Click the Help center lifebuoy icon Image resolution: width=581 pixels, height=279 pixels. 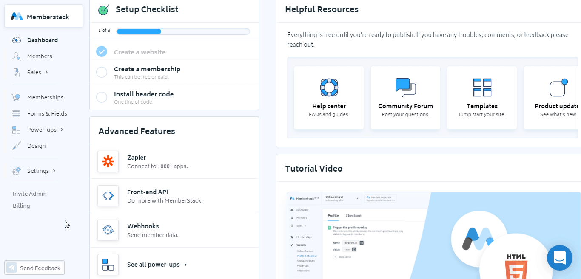click(329, 87)
